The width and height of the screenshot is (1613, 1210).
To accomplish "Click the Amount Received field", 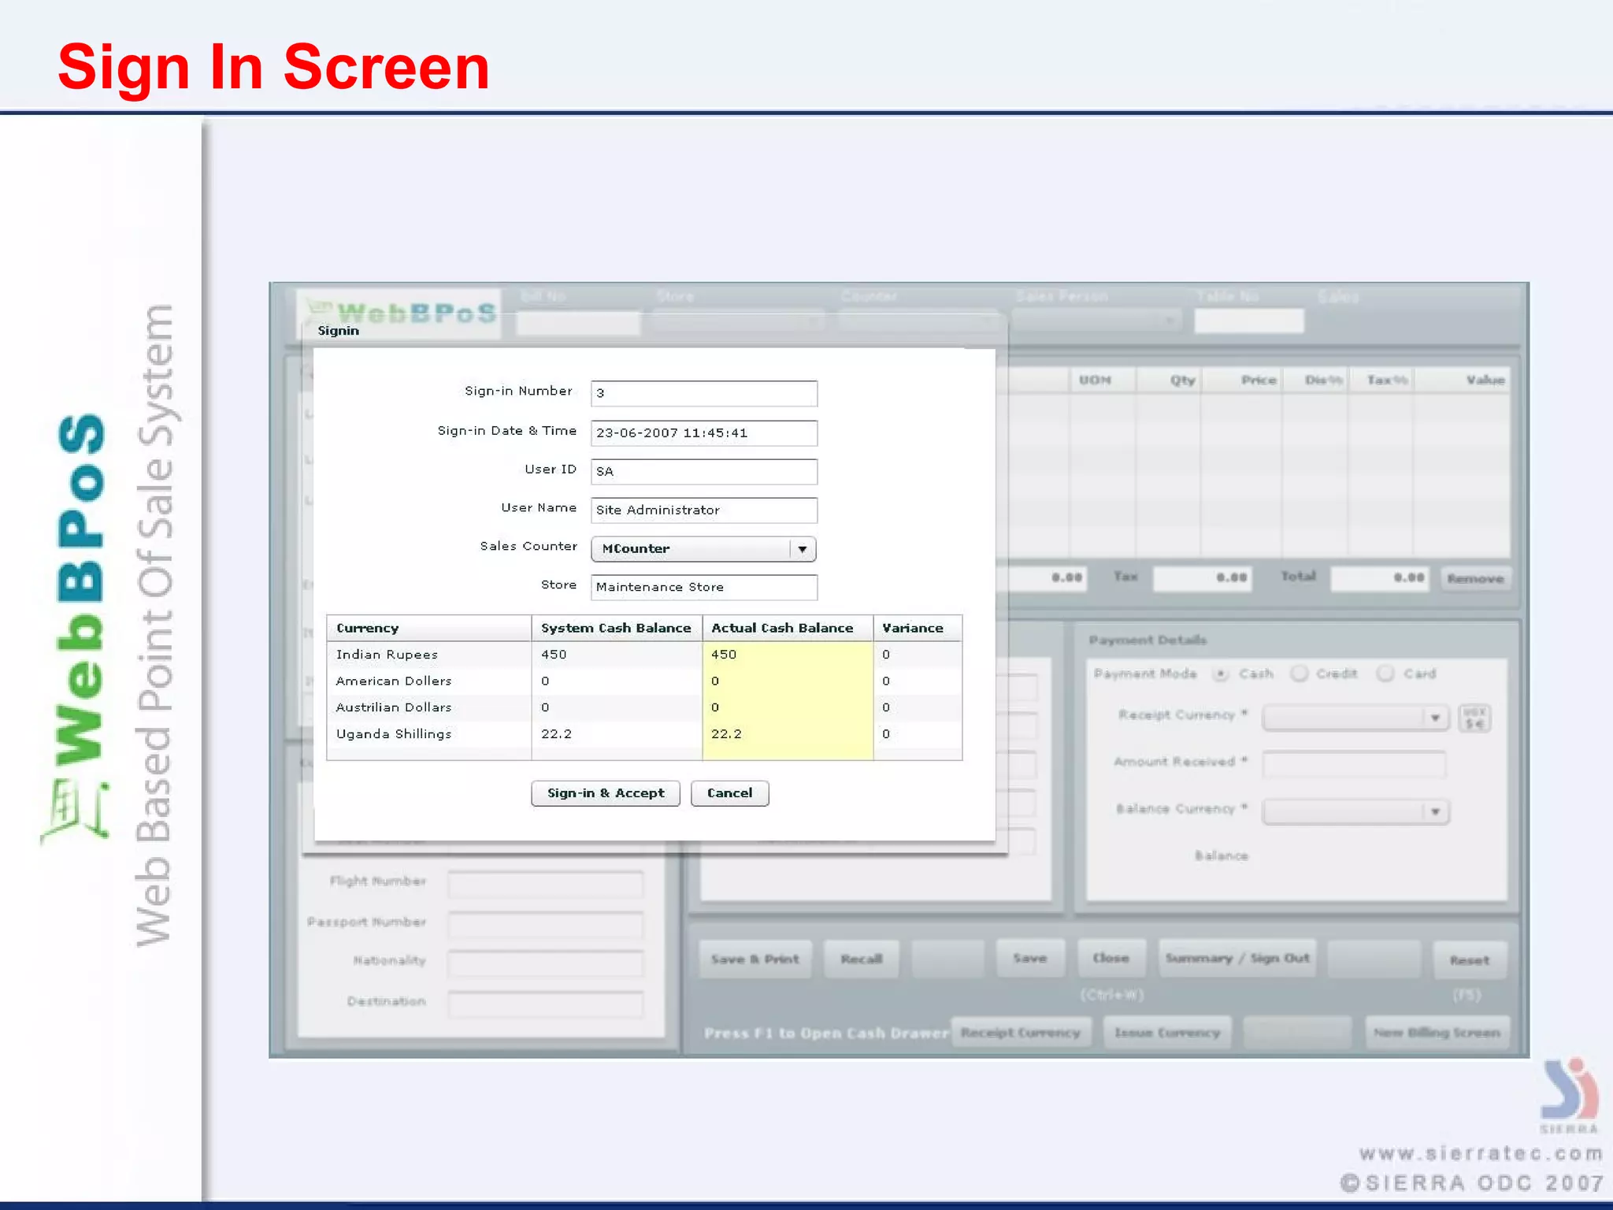I will point(1354,764).
